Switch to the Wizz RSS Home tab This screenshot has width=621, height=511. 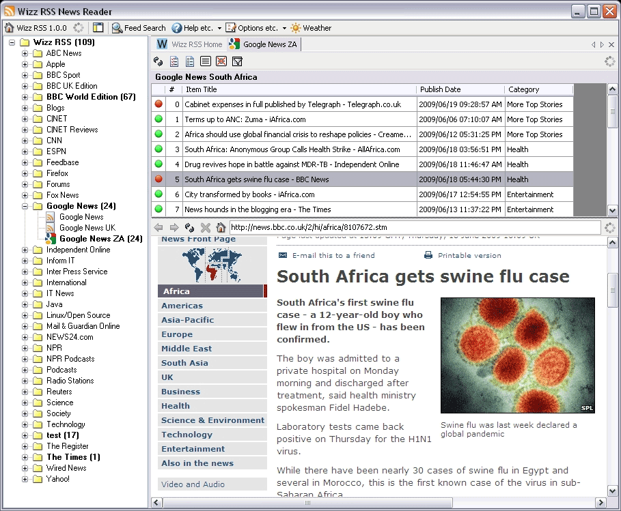189,44
